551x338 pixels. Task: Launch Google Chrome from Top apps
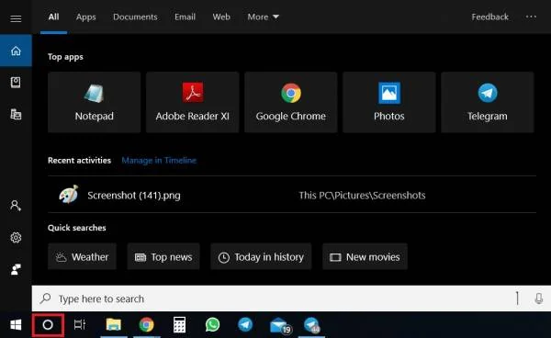pos(291,102)
